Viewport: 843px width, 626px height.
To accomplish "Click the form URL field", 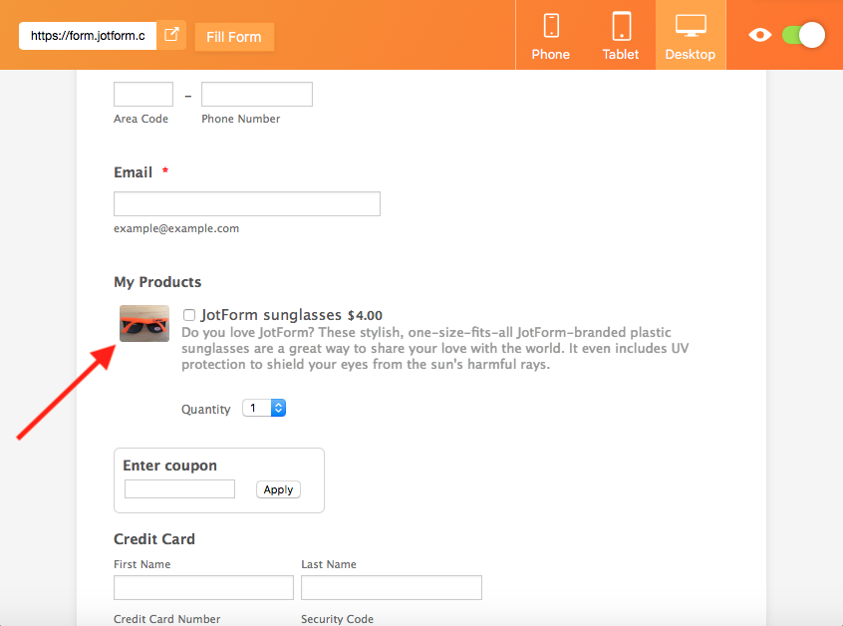I will pos(88,36).
